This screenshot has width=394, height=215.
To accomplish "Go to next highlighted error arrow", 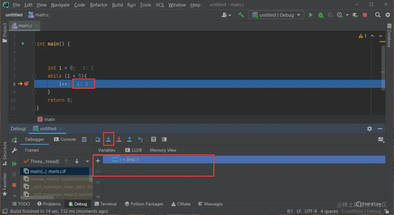I will coord(381,36).
